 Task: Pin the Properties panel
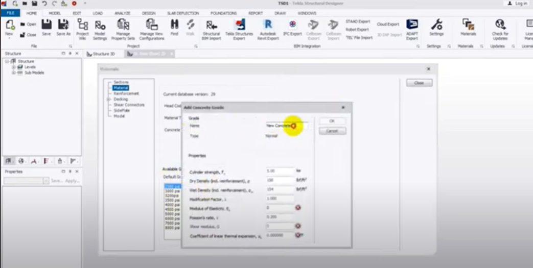[70, 172]
